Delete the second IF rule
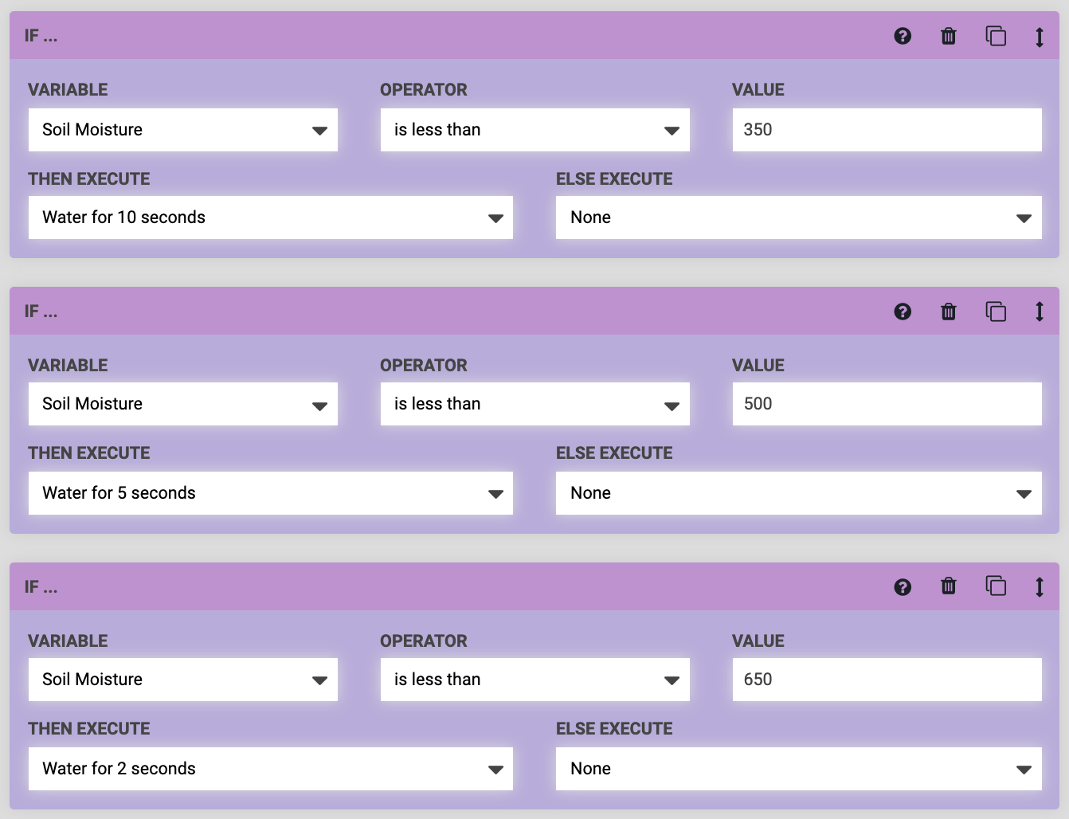 click(948, 312)
